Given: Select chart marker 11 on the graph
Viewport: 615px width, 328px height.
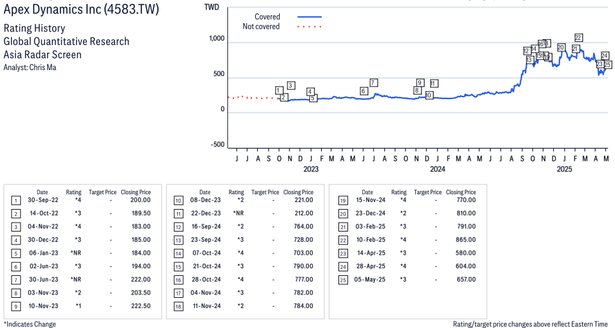Looking at the screenshot, I should click(x=433, y=84).
